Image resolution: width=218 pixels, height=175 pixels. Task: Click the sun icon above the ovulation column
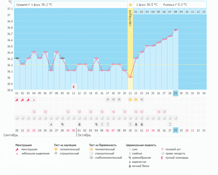[x=130, y=5]
